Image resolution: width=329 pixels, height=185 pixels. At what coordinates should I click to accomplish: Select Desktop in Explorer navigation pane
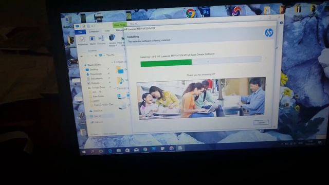[92, 69]
